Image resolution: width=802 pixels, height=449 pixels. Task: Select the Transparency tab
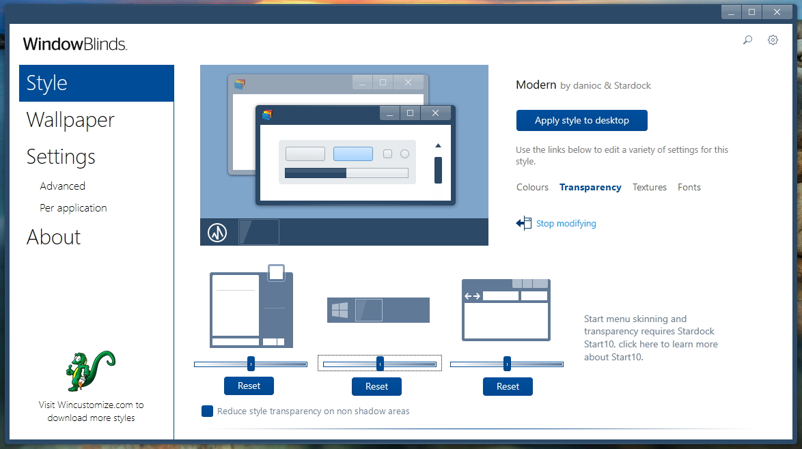590,188
